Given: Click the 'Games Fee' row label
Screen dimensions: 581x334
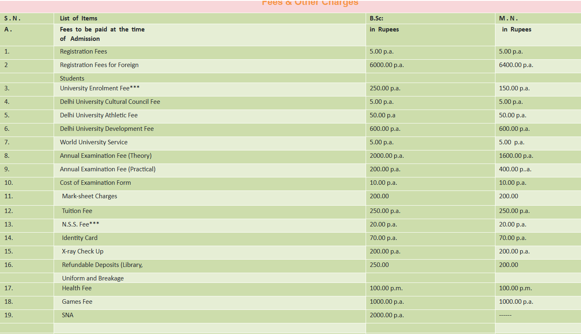Looking at the screenshot, I should [x=77, y=302].
